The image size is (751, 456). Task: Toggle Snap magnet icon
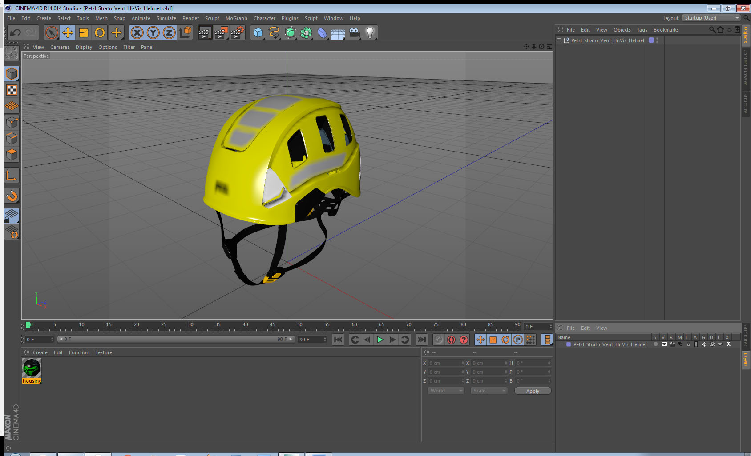coord(12,196)
